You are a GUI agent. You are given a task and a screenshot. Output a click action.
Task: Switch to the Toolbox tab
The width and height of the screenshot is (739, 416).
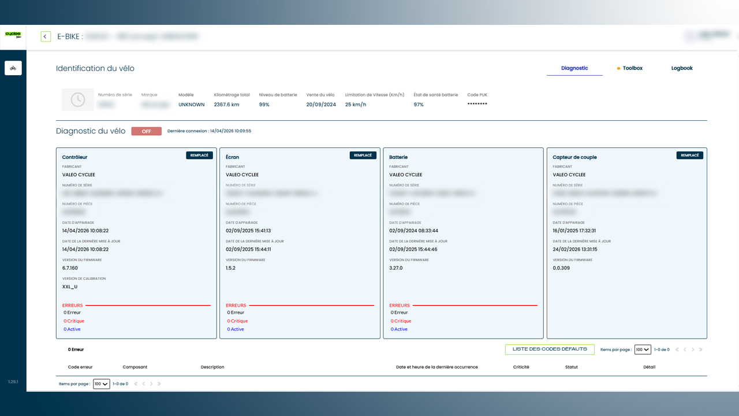point(630,68)
